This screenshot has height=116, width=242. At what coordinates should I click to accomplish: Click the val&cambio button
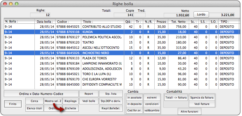click(152, 110)
